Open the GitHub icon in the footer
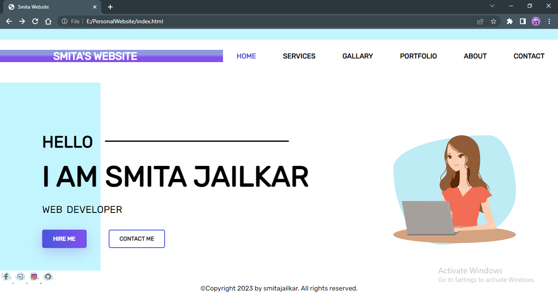Image resolution: width=558 pixels, height=295 pixels. (48, 277)
